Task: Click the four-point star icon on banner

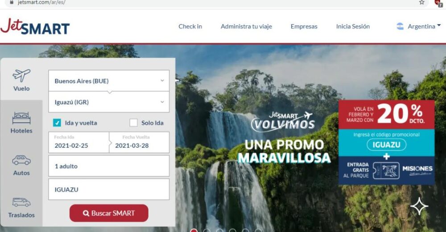Action: pos(419,206)
